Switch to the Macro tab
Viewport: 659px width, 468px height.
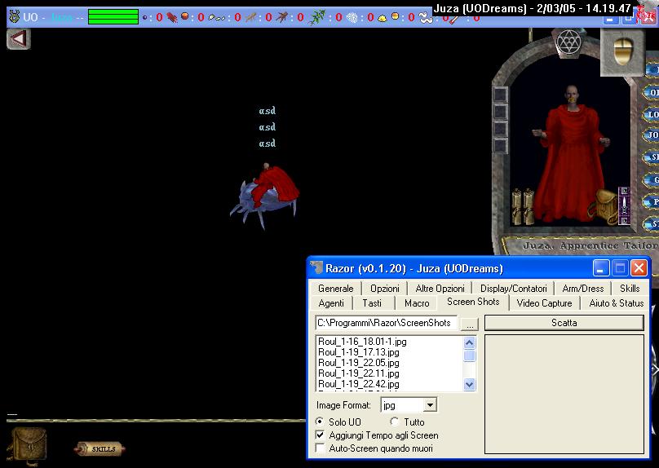(417, 303)
